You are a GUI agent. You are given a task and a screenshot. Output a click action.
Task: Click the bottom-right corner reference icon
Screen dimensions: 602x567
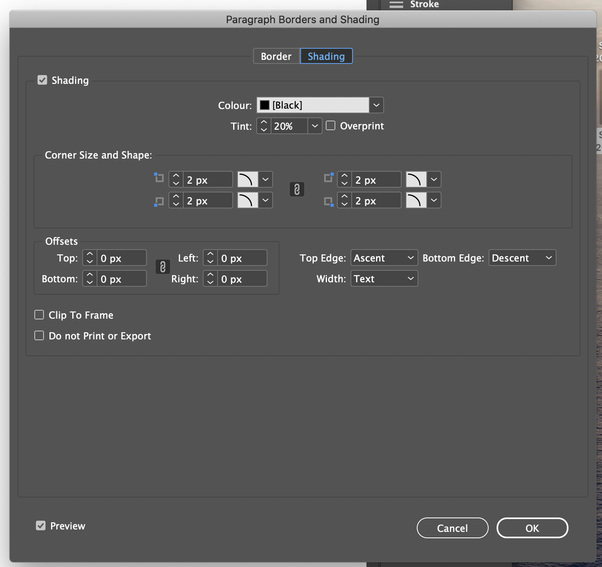point(328,201)
